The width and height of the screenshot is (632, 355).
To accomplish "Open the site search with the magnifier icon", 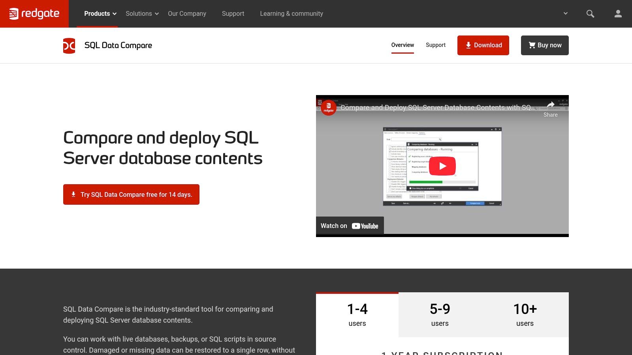I will pos(590,13).
